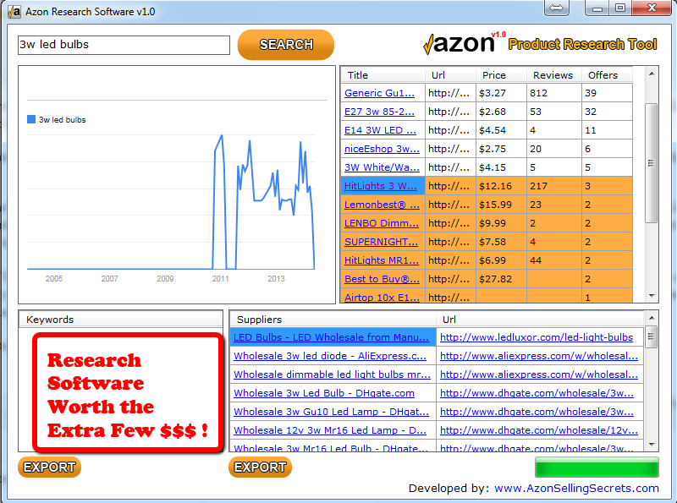Image resolution: width=677 pixels, height=503 pixels.
Task: Sort products by the Url column header
Action: tap(450, 75)
